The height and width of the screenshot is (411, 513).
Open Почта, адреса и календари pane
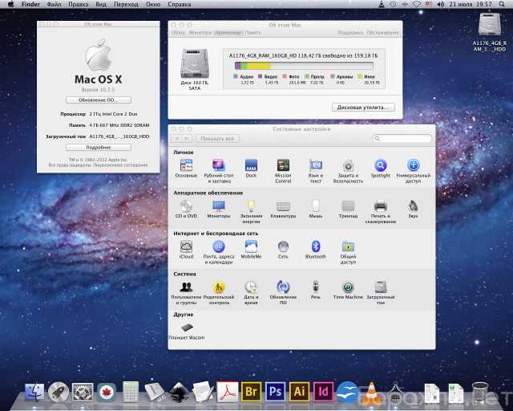point(219,252)
